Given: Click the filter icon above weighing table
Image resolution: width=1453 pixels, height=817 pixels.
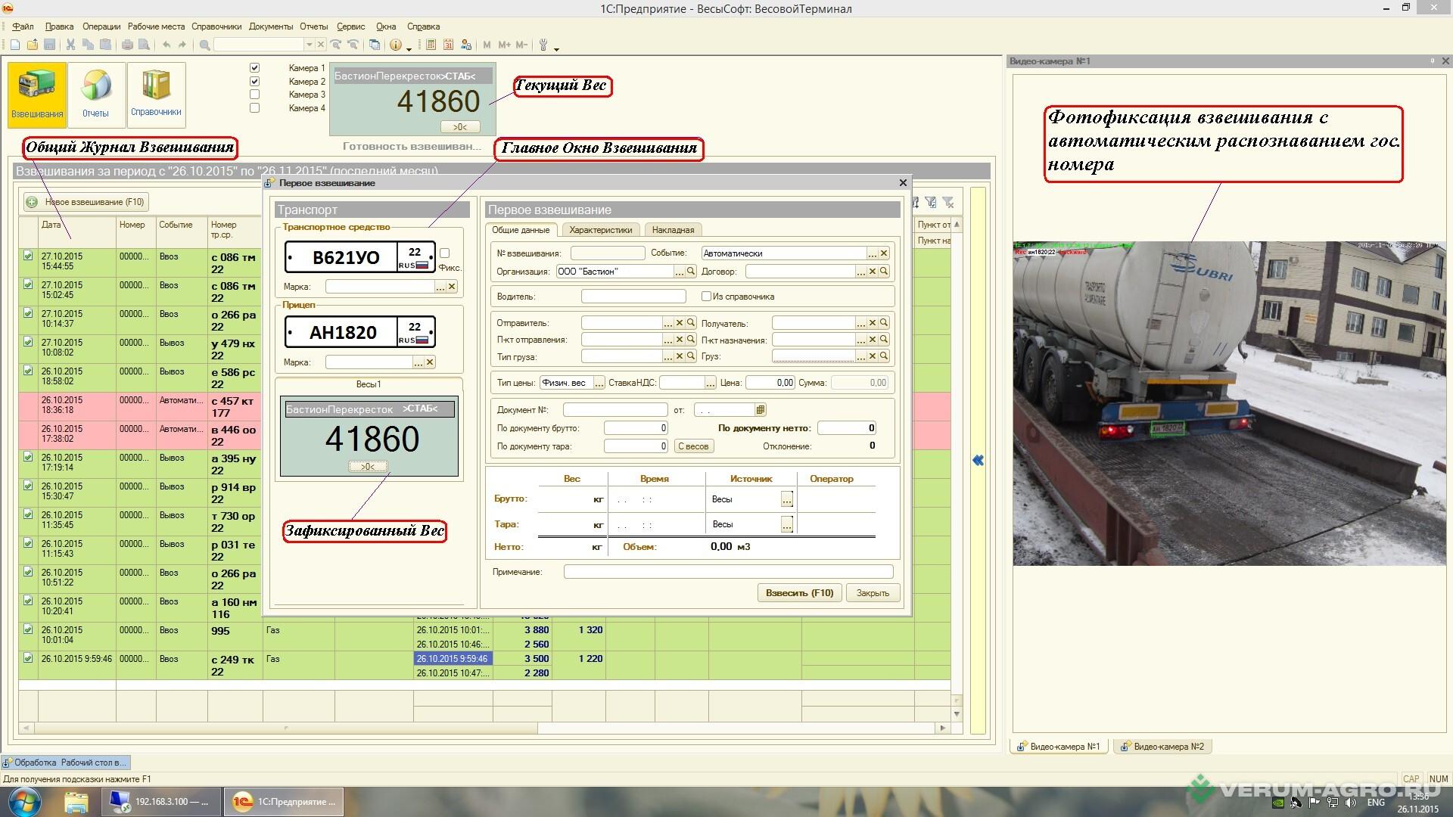Looking at the screenshot, I should coord(931,202).
